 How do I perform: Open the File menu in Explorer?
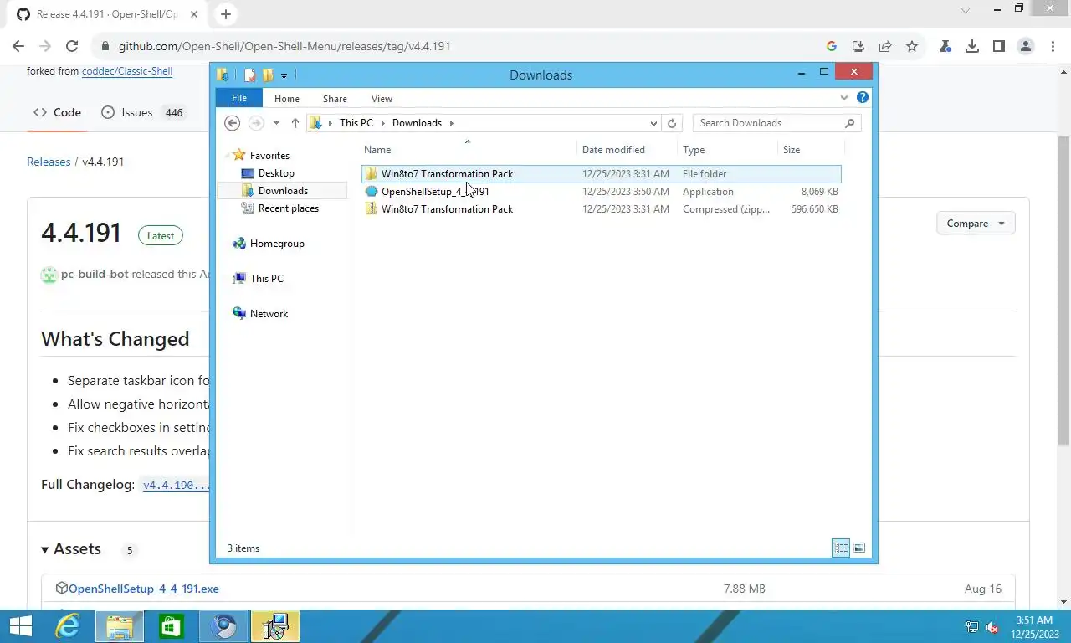click(x=239, y=98)
